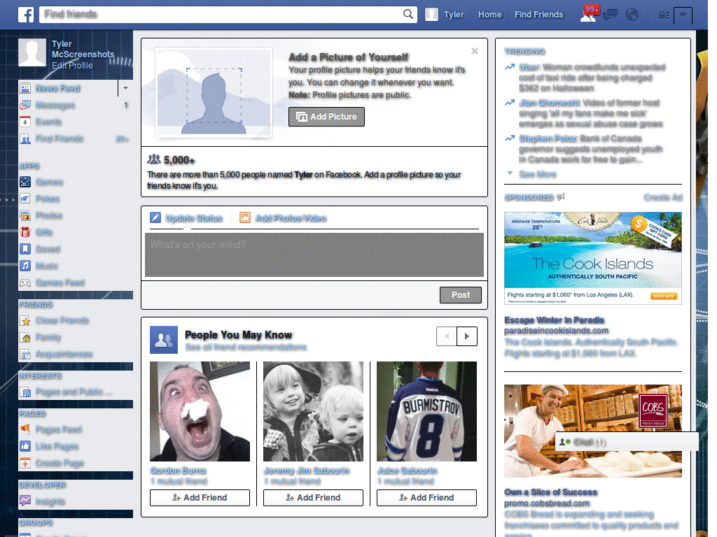This screenshot has width=717, height=537.
Task: Click the Pages and Public feed icon
Action: coord(25,392)
